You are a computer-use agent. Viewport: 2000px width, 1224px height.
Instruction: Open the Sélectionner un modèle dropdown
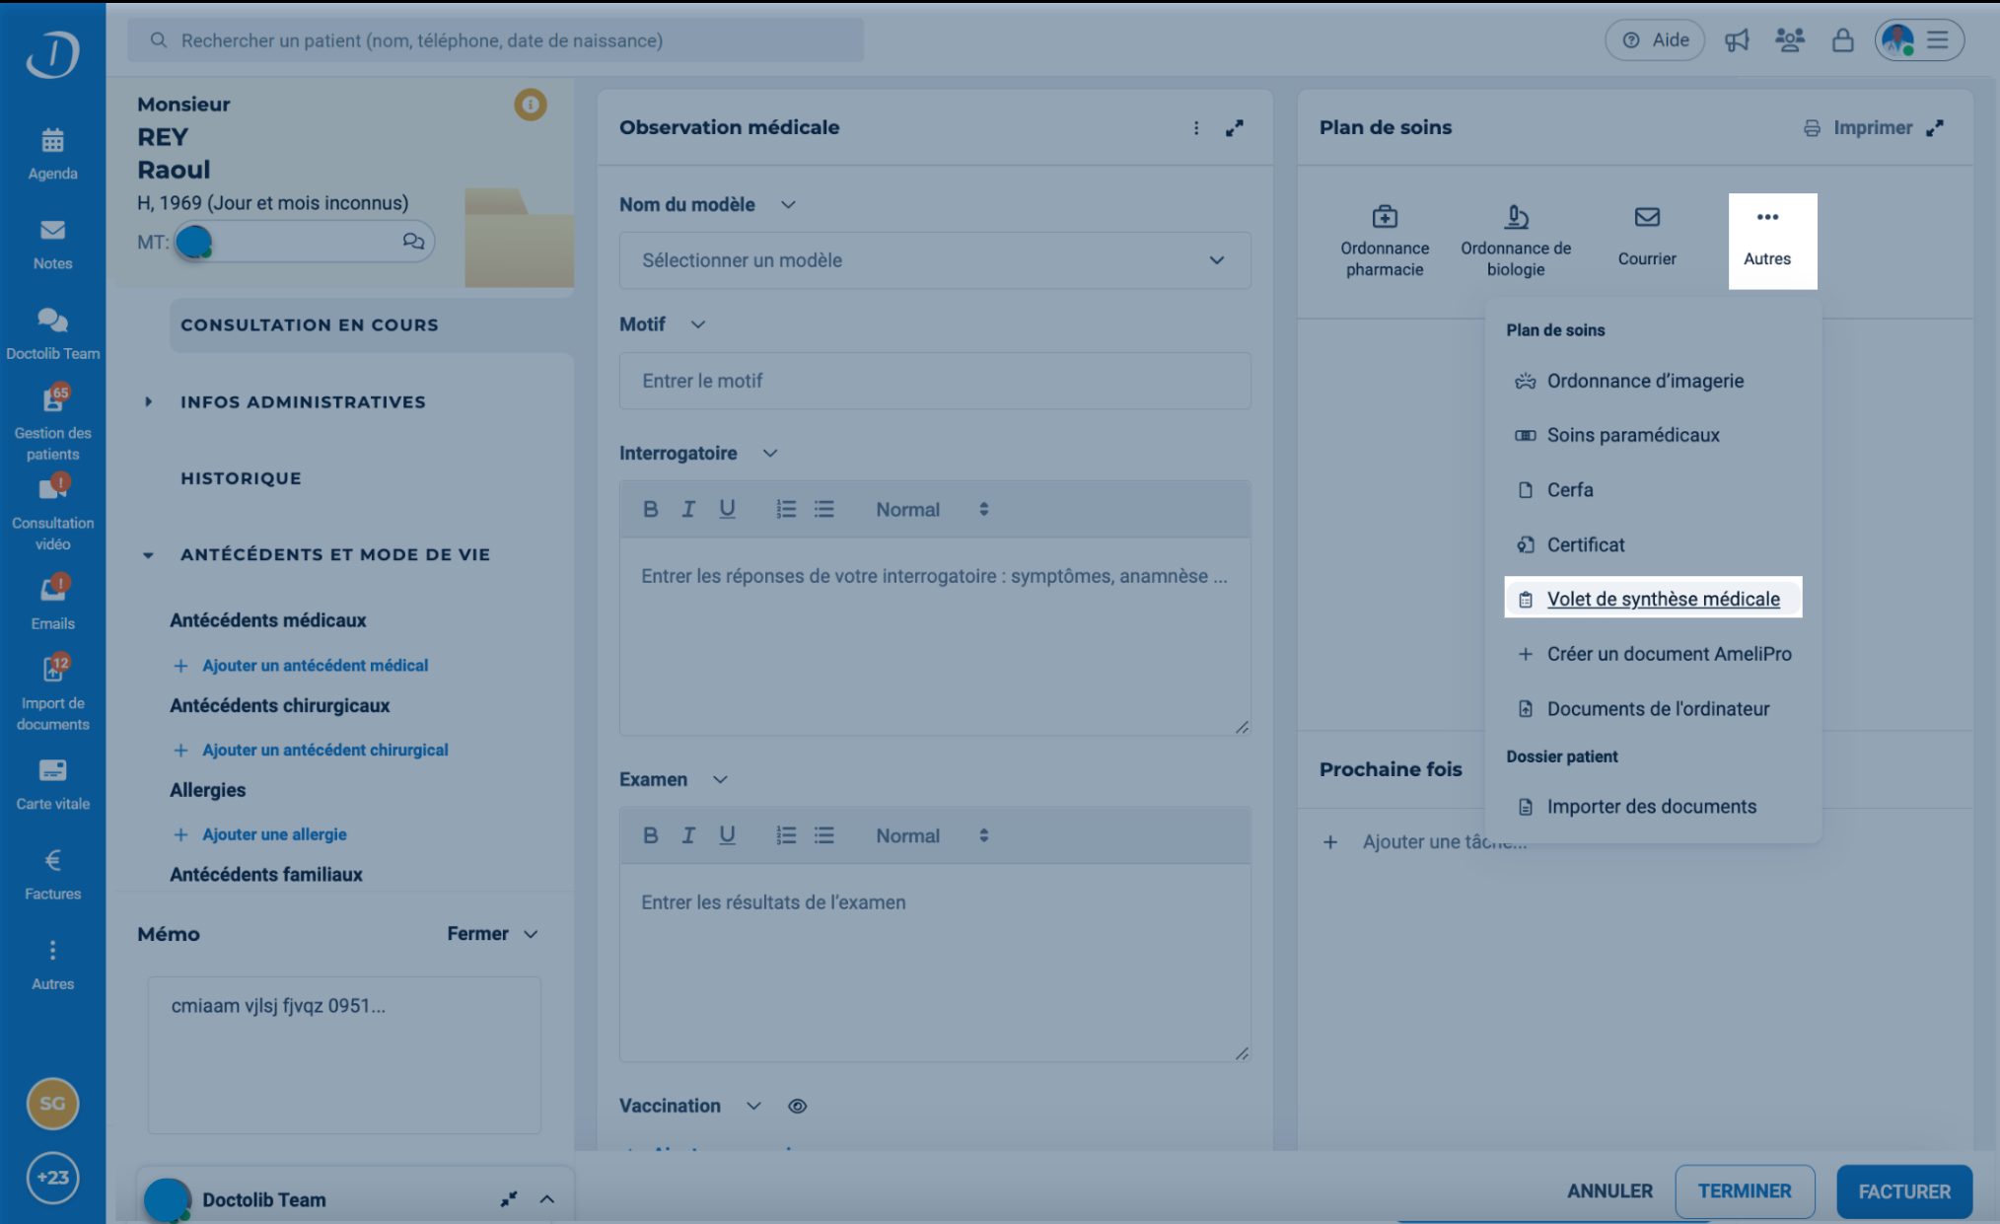934,260
